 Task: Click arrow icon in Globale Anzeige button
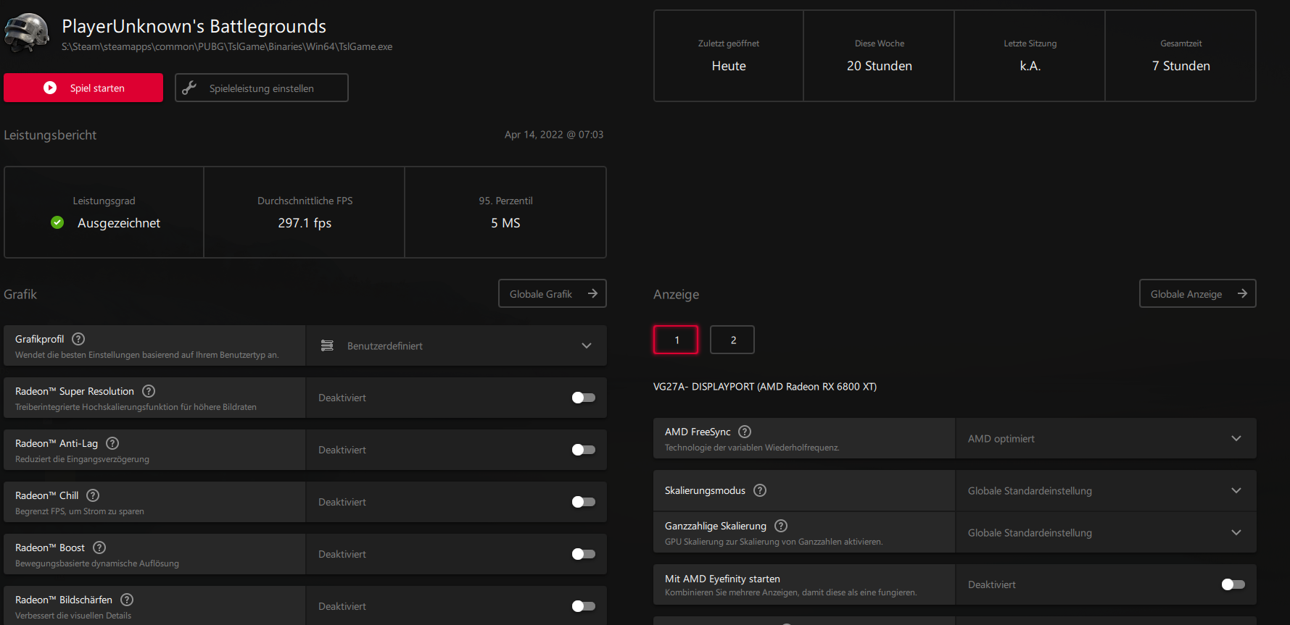[1242, 293]
